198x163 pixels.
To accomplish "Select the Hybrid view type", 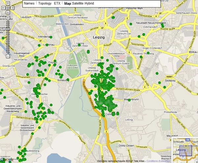I will (x=89, y=3).
